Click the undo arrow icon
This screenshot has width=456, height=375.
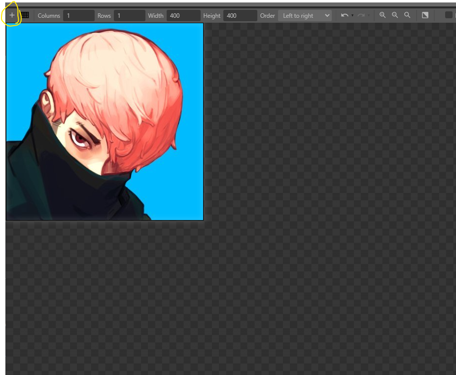(x=344, y=15)
